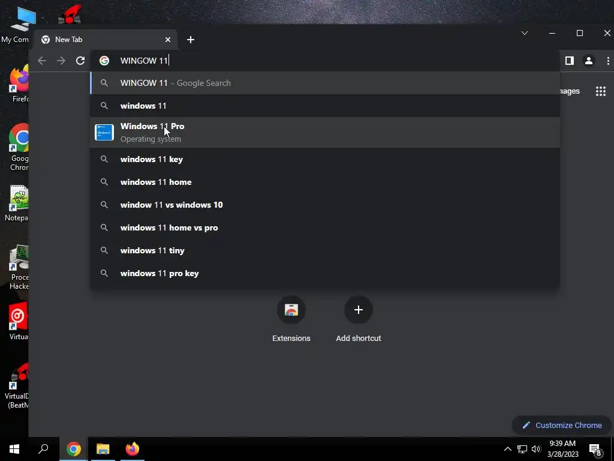Open Firefox from the taskbar

click(x=133, y=449)
